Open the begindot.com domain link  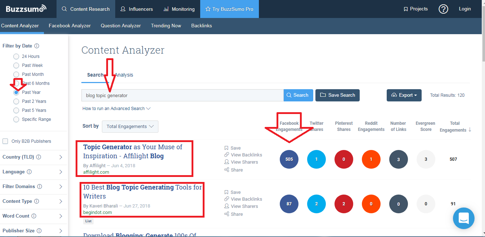98,213
